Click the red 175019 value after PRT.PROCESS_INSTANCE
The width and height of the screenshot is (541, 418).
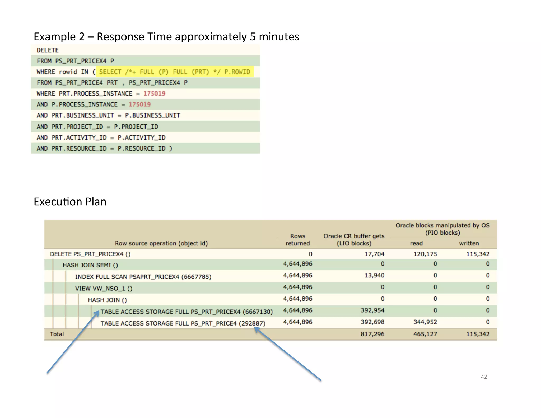(154, 94)
